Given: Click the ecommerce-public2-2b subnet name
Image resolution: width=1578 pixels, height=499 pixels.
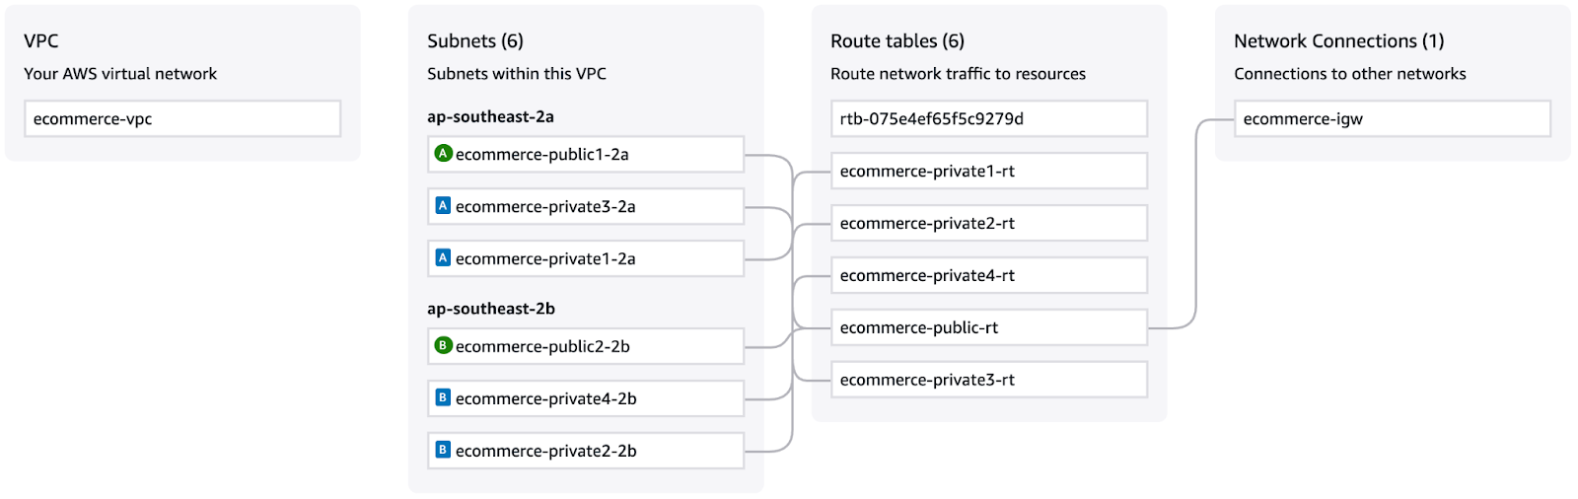Looking at the screenshot, I should pyautogui.click(x=542, y=347).
